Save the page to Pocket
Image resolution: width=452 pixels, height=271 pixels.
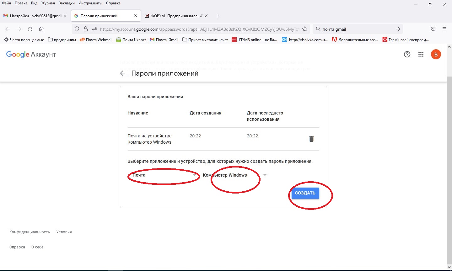coord(433,29)
